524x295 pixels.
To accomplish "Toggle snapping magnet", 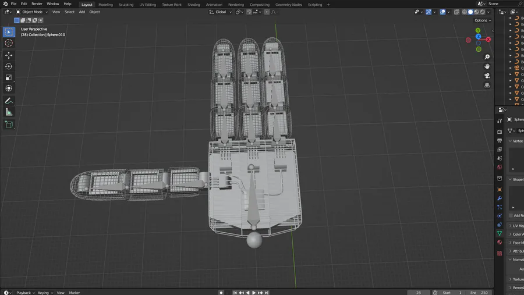I will pyautogui.click(x=249, y=12).
